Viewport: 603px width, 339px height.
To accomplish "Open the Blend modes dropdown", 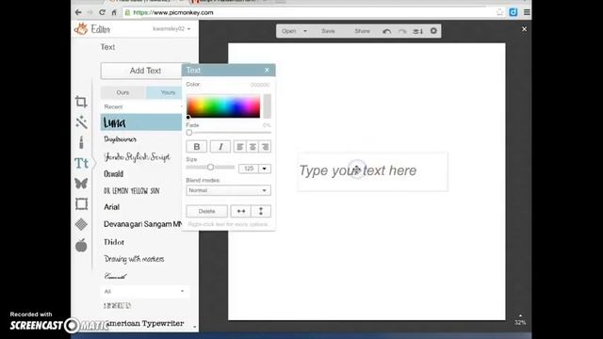I will [x=228, y=190].
